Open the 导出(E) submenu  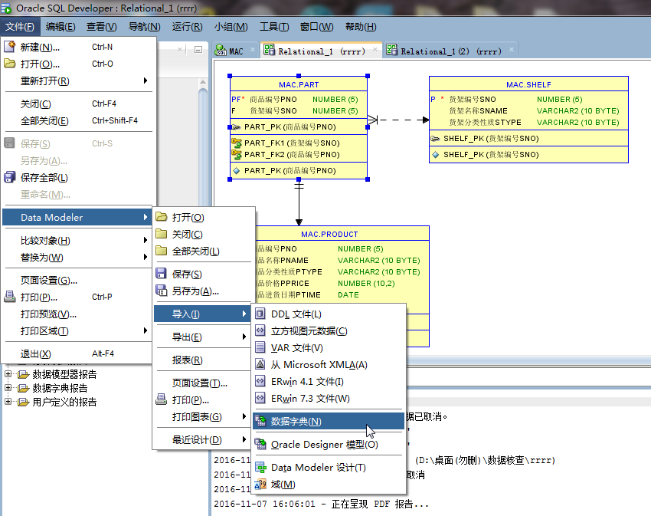[203, 337]
